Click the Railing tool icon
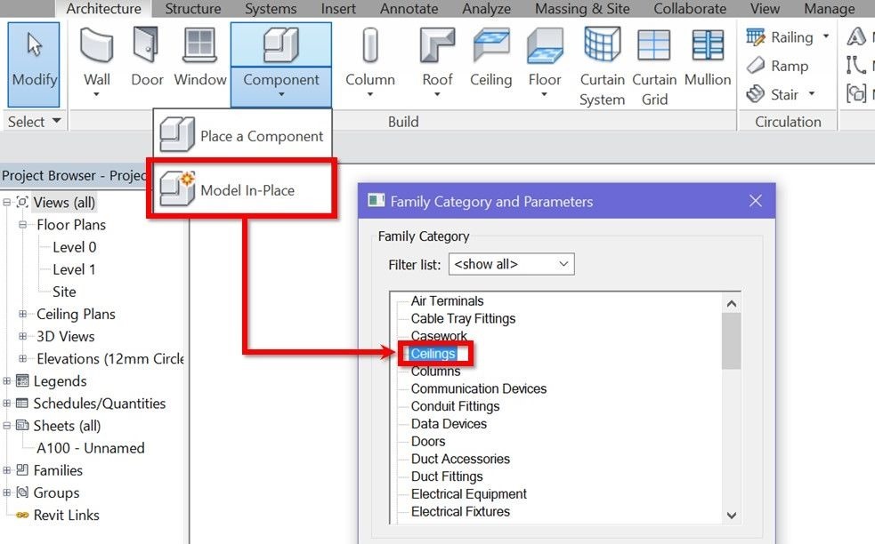 click(x=756, y=36)
